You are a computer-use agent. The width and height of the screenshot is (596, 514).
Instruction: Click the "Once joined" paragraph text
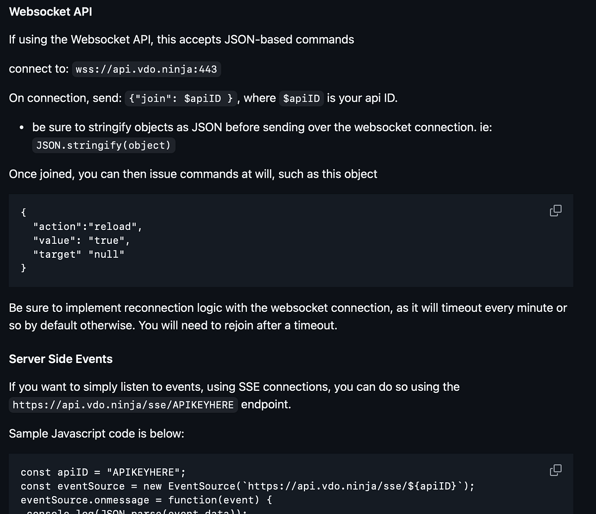point(193,174)
